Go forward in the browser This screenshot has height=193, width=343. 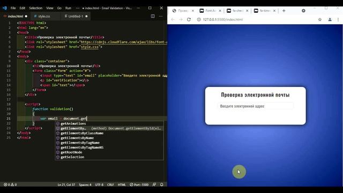(181, 19)
